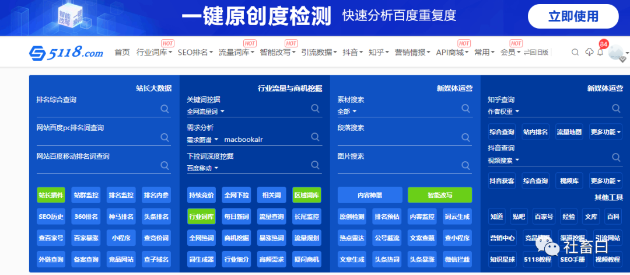Click the green 站长插件 button
The height and width of the screenshot is (275, 630).
(51, 195)
